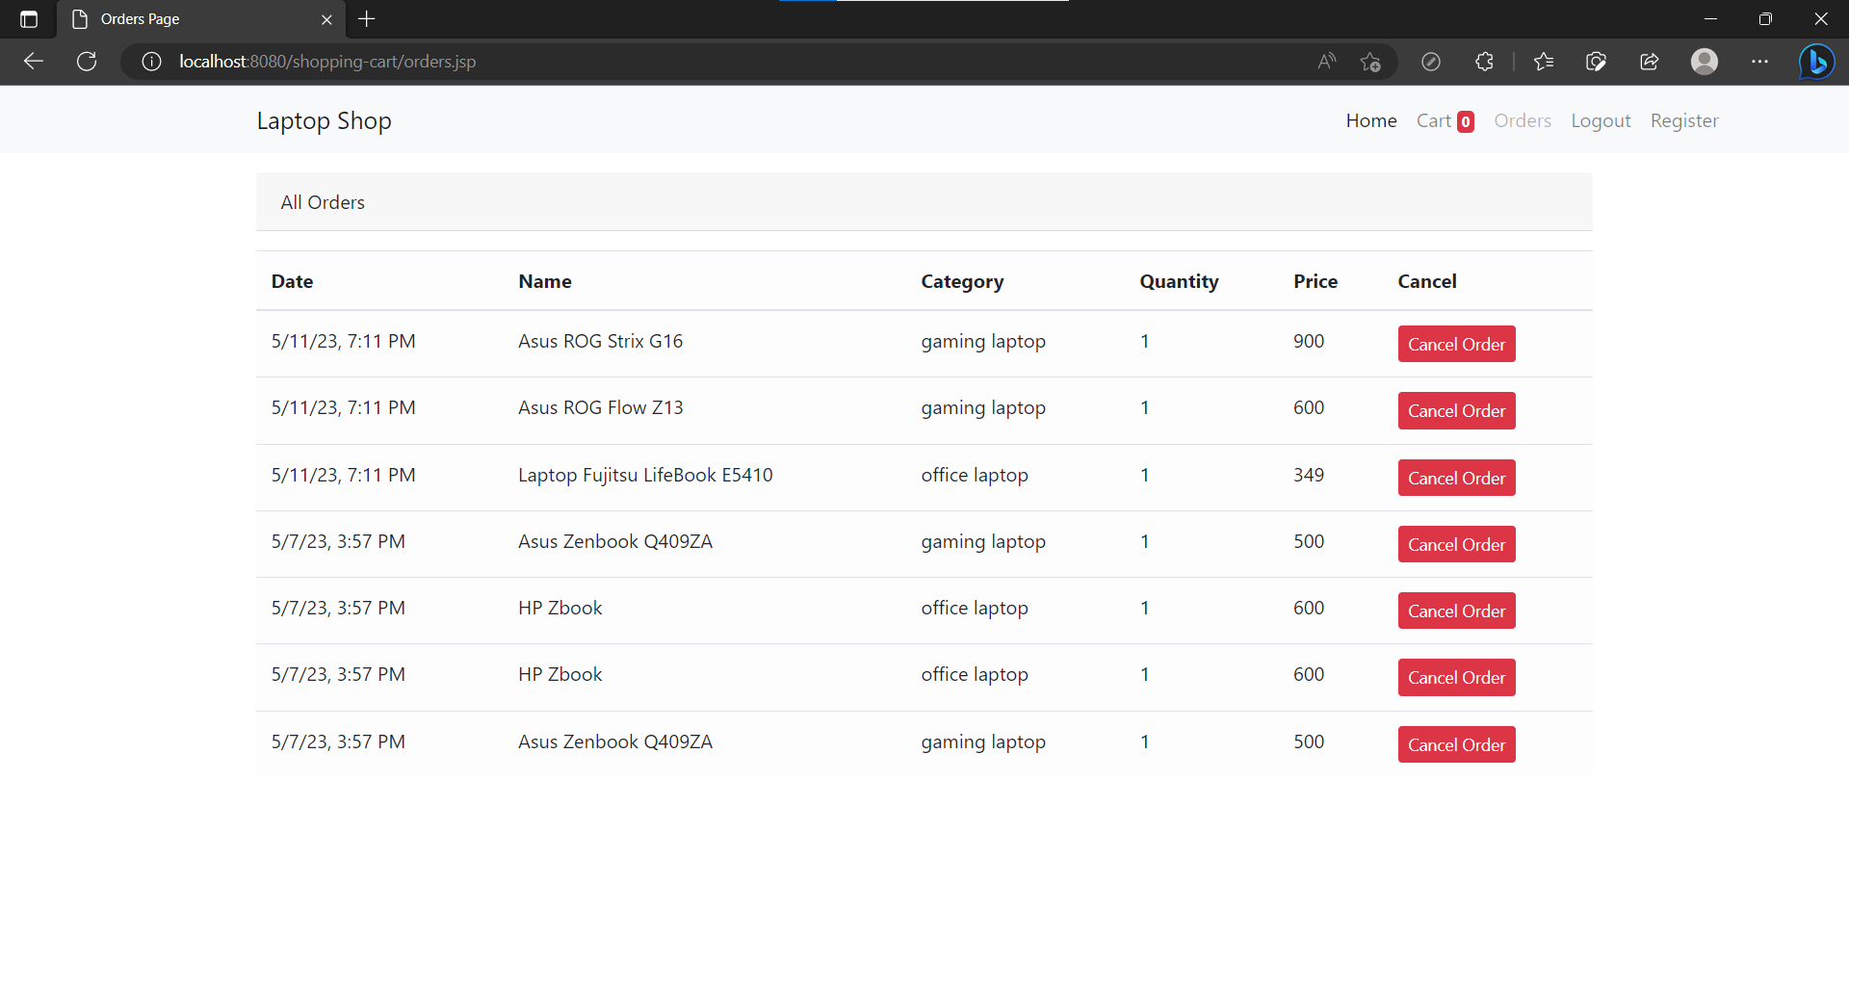This screenshot has width=1849, height=988.
Task: Start a Web Capture screenshot
Action: tap(1596, 62)
